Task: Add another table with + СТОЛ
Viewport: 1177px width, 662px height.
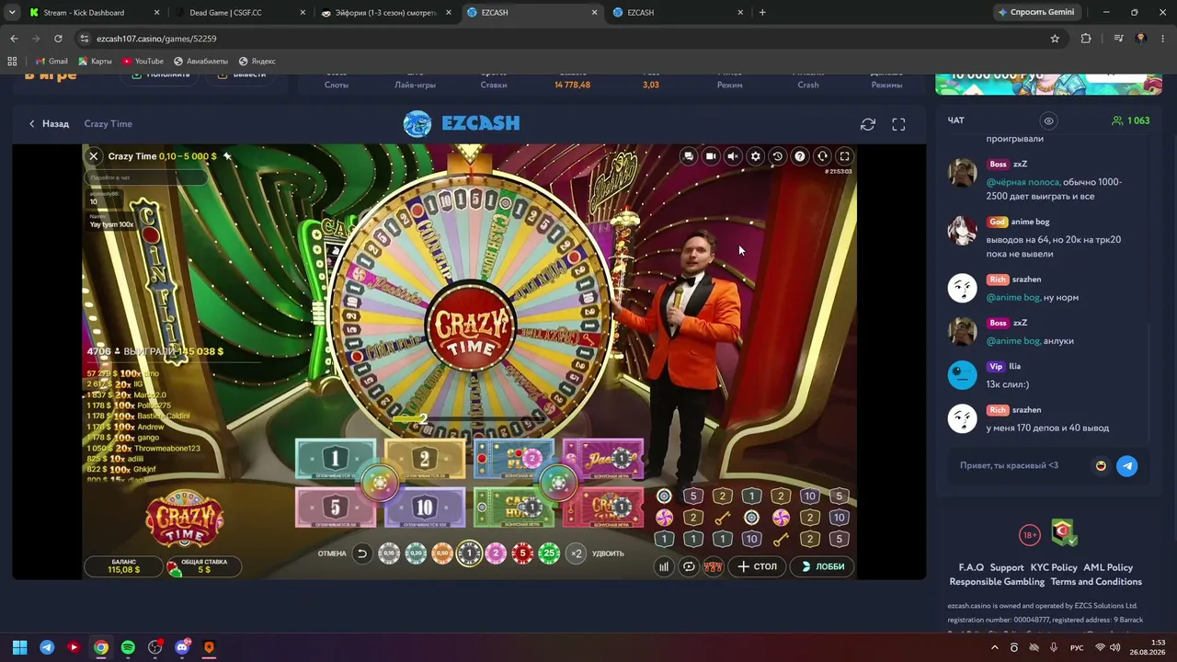Action: pyautogui.click(x=758, y=566)
